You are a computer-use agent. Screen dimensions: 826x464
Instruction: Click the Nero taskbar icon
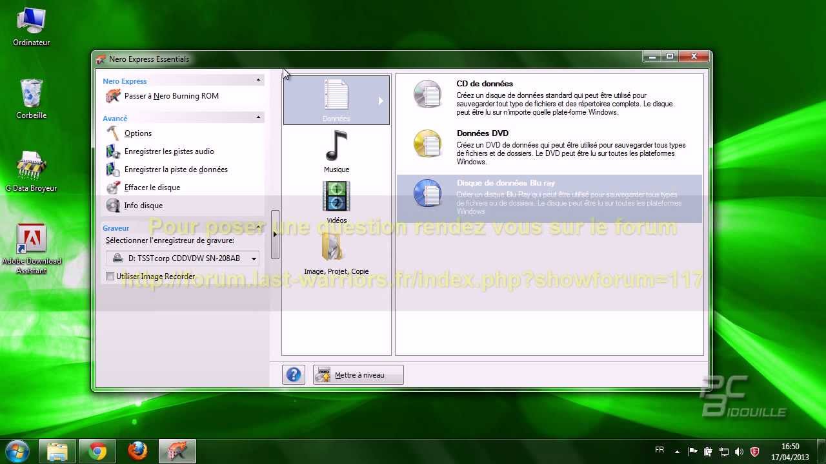pos(177,452)
